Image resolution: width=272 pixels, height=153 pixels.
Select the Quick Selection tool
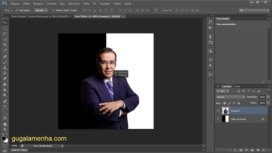(x=5, y=40)
